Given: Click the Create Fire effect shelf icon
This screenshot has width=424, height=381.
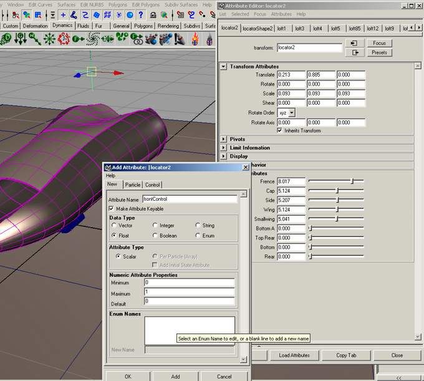Looking at the screenshot, I should pyautogui.click(x=195, y=39).
